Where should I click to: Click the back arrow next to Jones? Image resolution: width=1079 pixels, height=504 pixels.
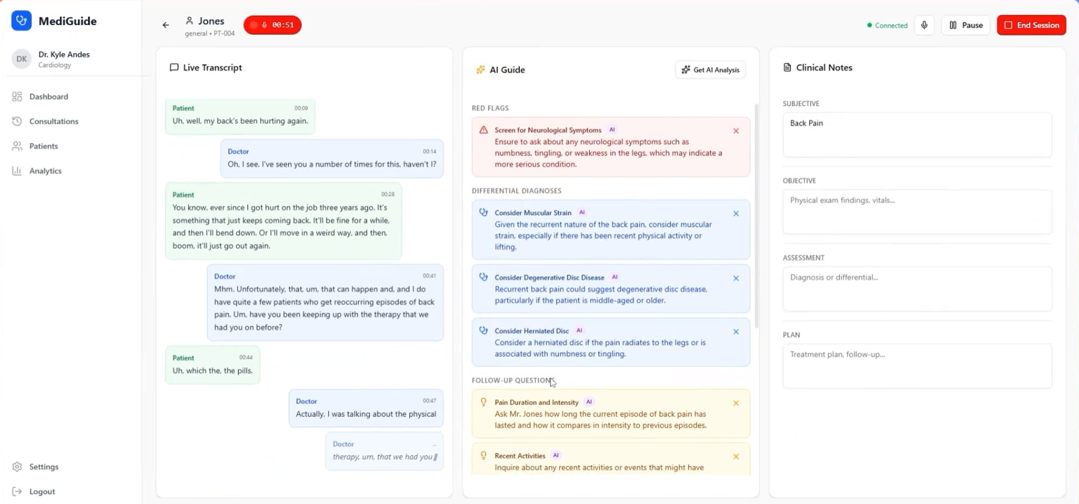166,26
